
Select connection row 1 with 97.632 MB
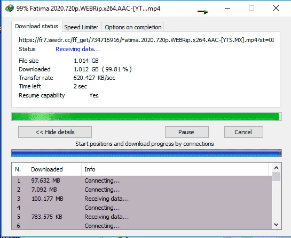coord(142,180)
